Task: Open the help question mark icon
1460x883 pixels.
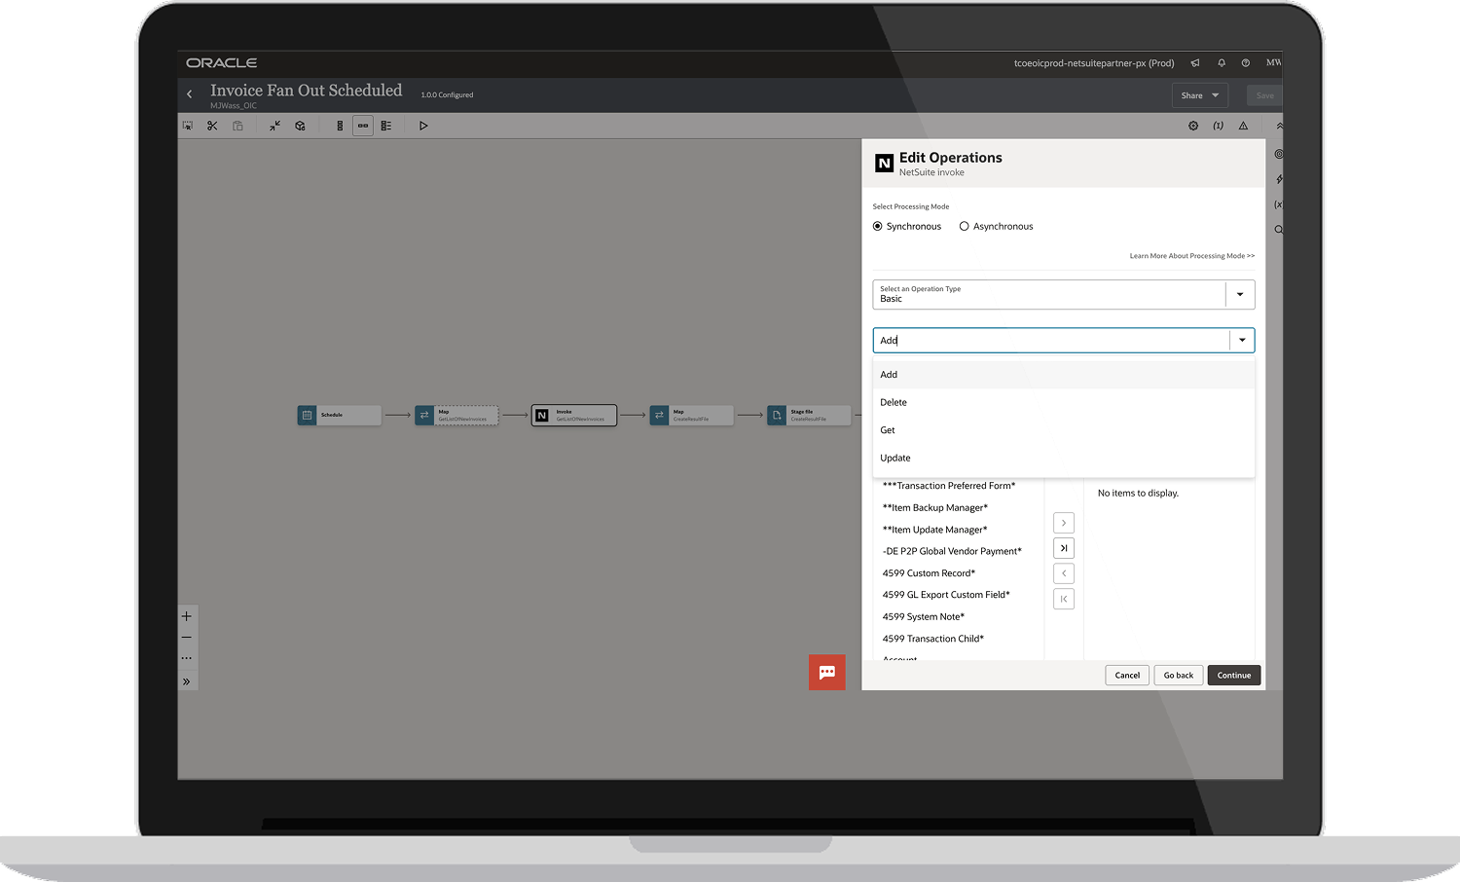Action: (1246, 63)
